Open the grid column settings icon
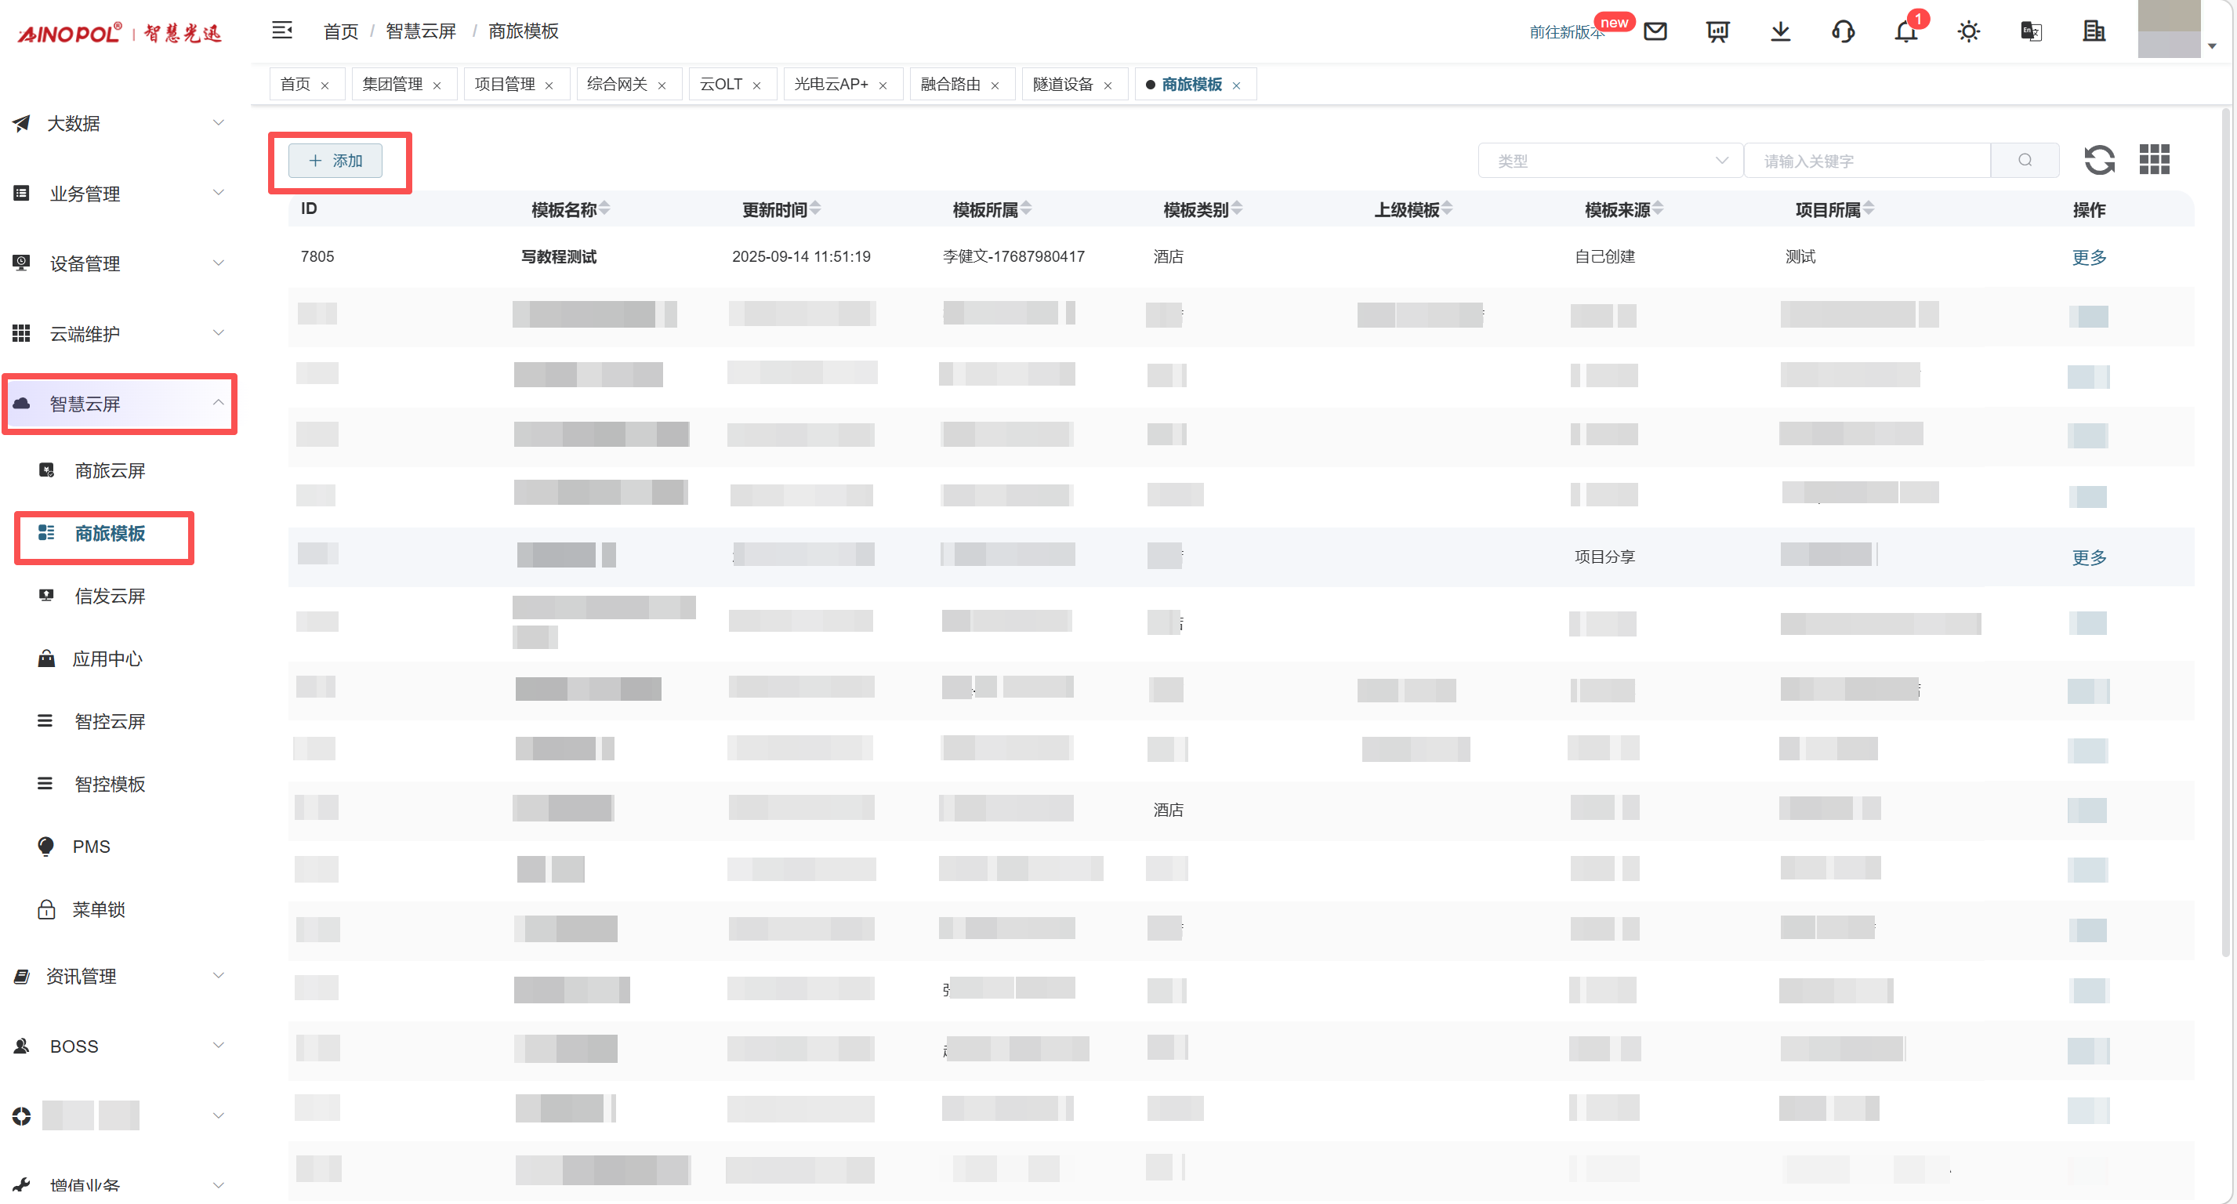This screenshot has height=1204, width=2237. click(2155, 160)
